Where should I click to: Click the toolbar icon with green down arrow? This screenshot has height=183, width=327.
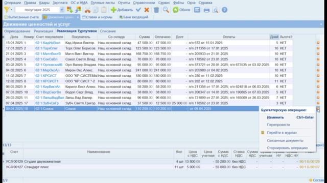pos(69,10)
